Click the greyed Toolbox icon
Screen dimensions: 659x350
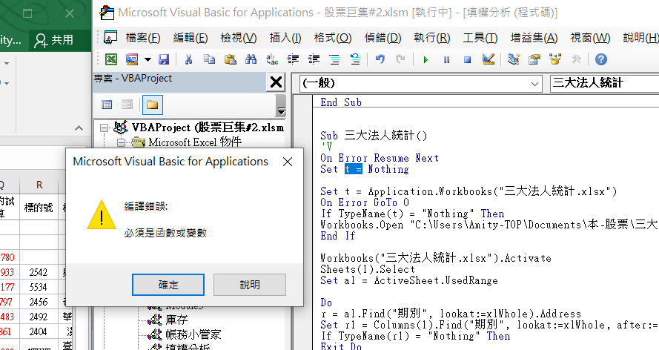[x=576, y=59]
